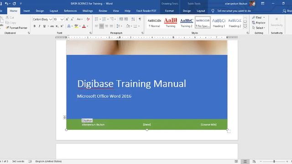
Task: Click the Sort icon
Action: [133, 19]
